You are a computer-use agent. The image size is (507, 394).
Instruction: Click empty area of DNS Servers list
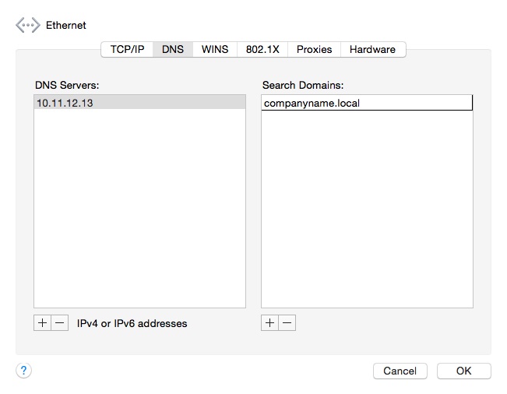pyautogui.click(x=139, y=208)
